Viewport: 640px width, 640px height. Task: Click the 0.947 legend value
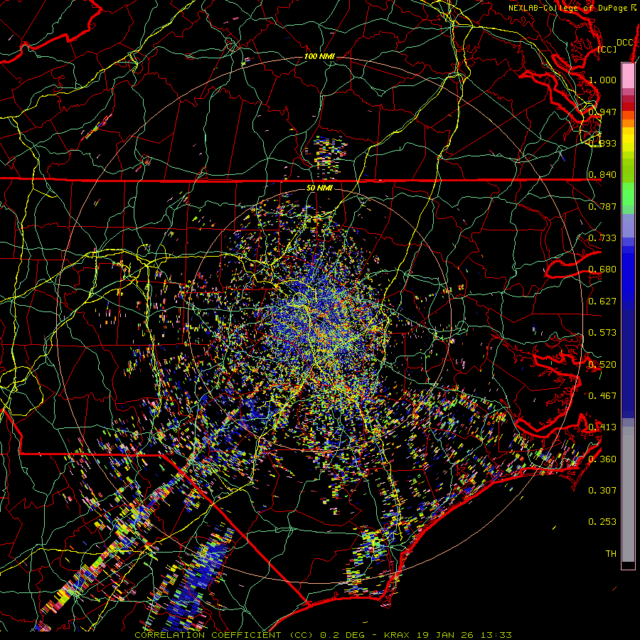[x=602, y=112]
